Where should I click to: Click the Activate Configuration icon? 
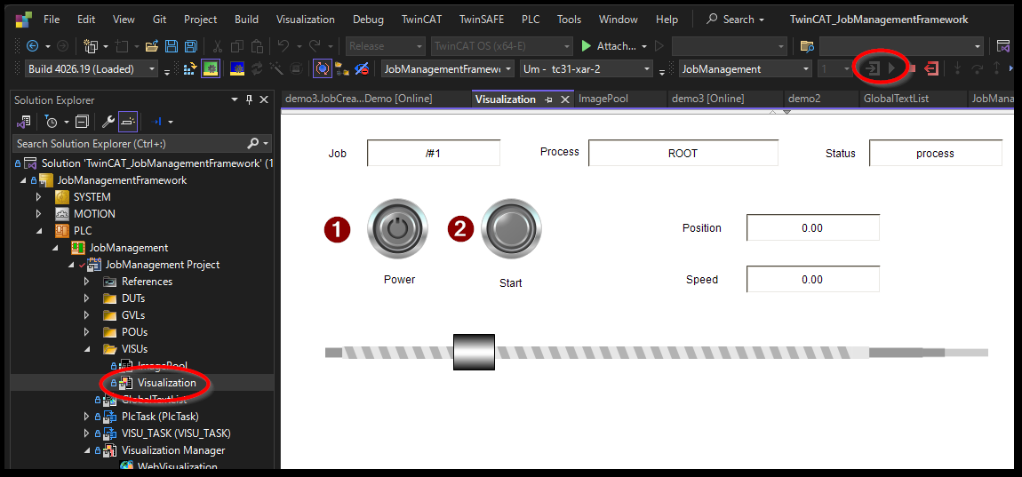pyautogui.click(x=189, y=68)
